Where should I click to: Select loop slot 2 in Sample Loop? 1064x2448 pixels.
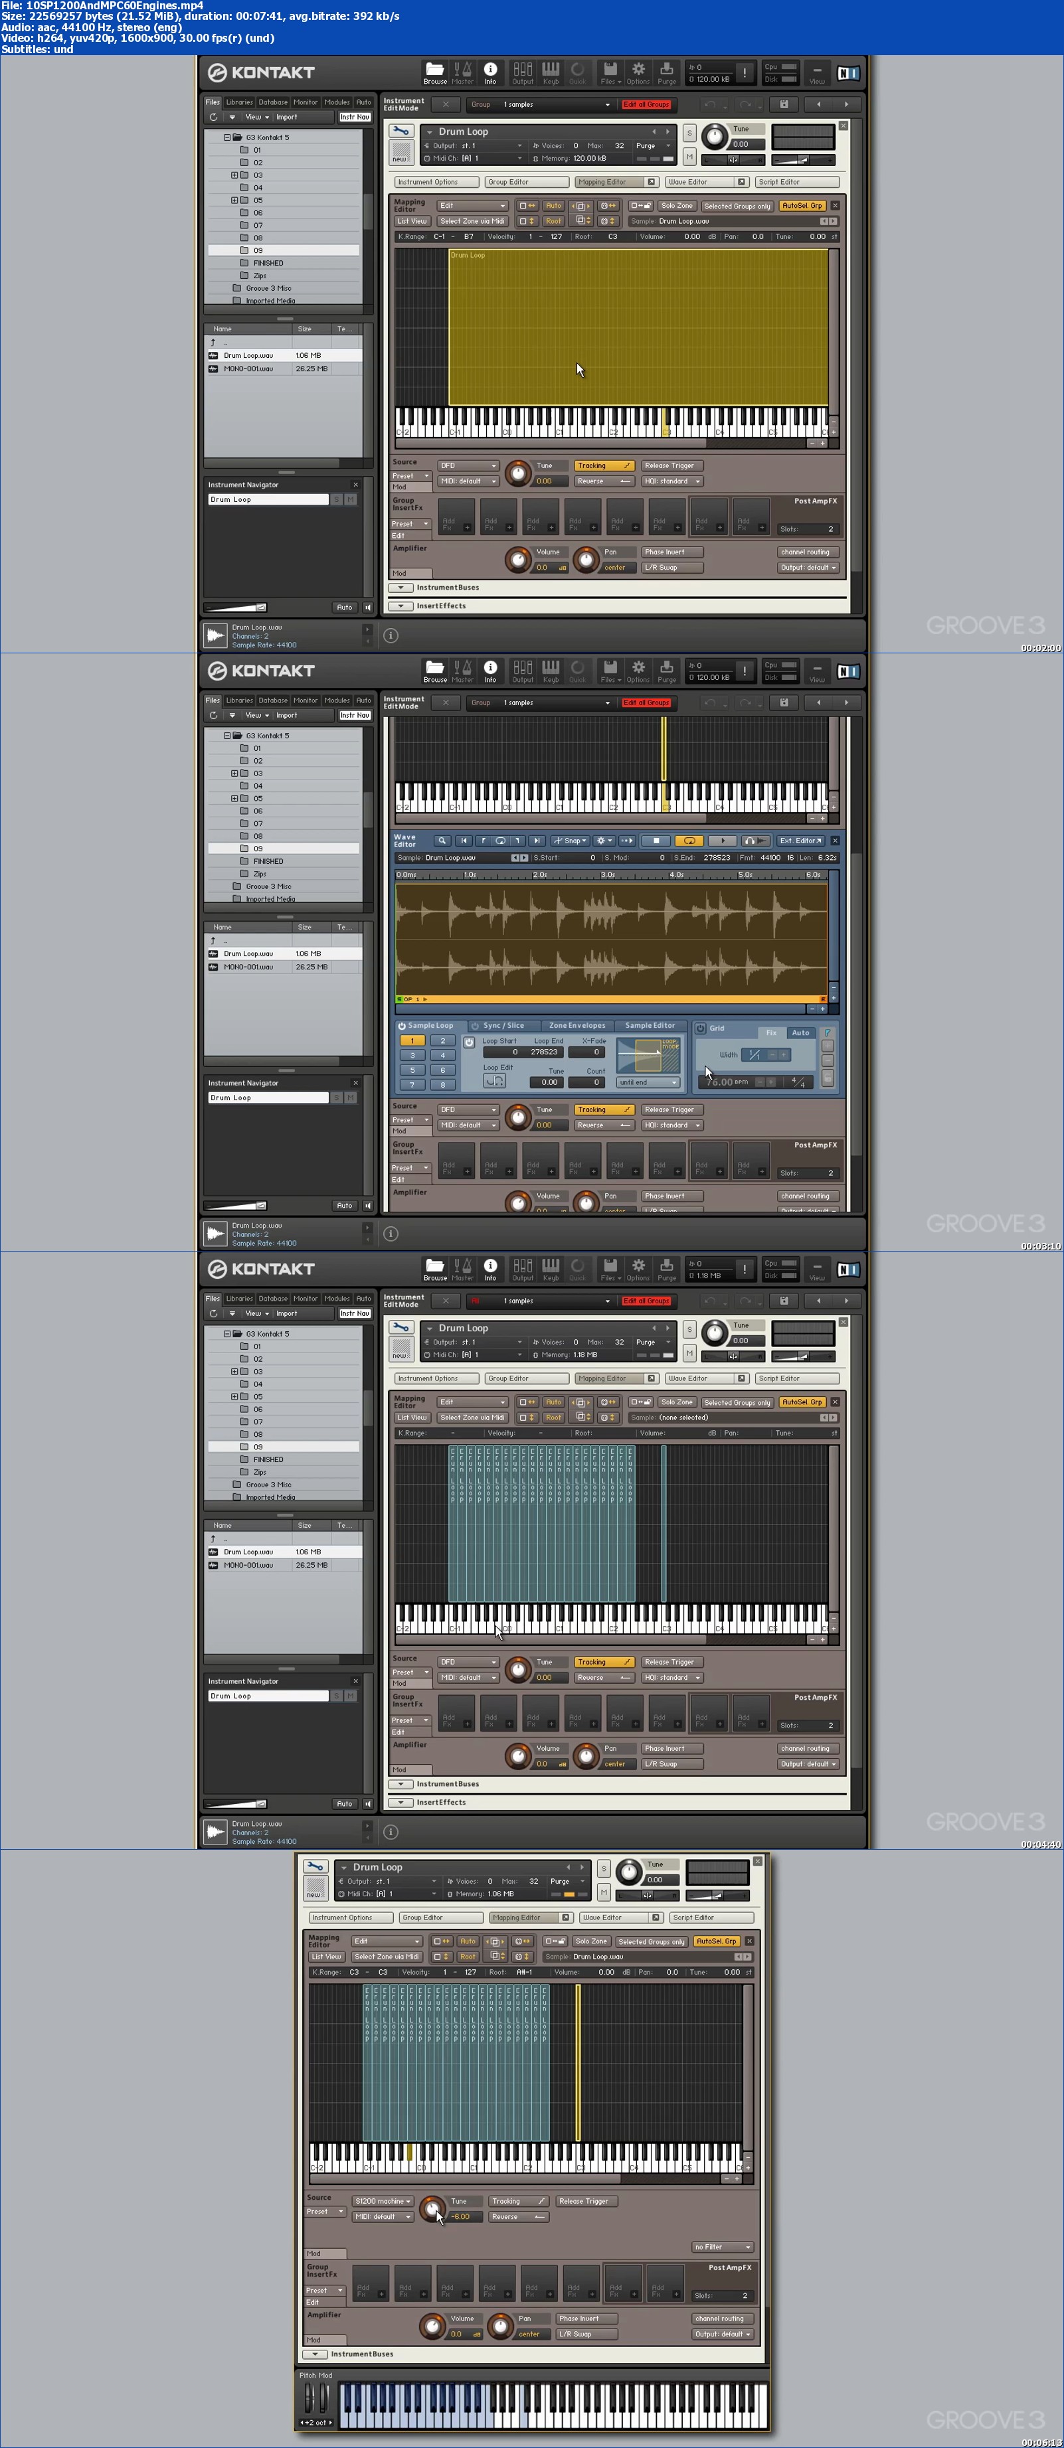tap(442, 1040)
